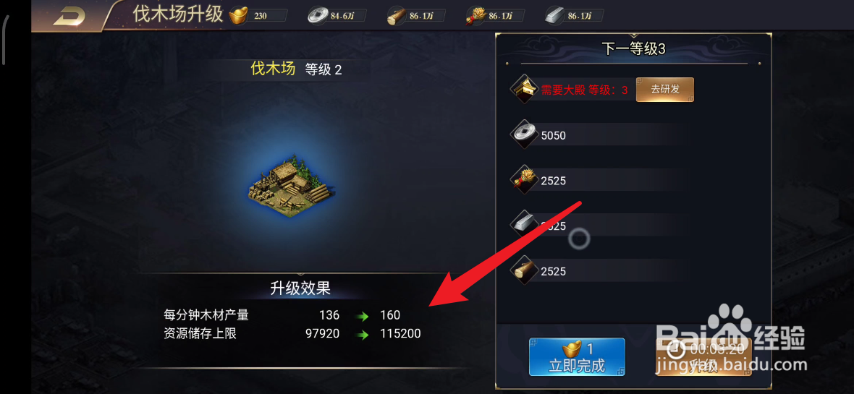Tap the iron bar cost icon

[x=524, y=225]
